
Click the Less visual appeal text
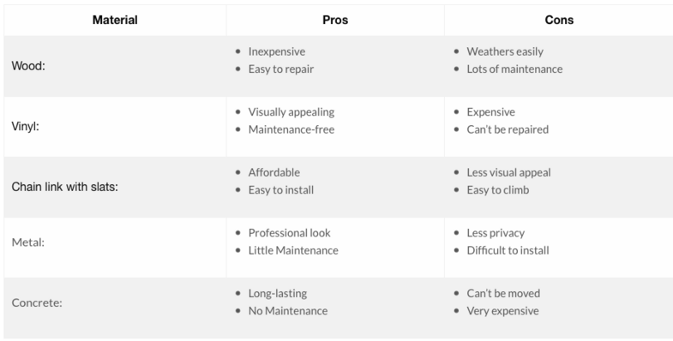pyautogui.click(x=508, y=172)
